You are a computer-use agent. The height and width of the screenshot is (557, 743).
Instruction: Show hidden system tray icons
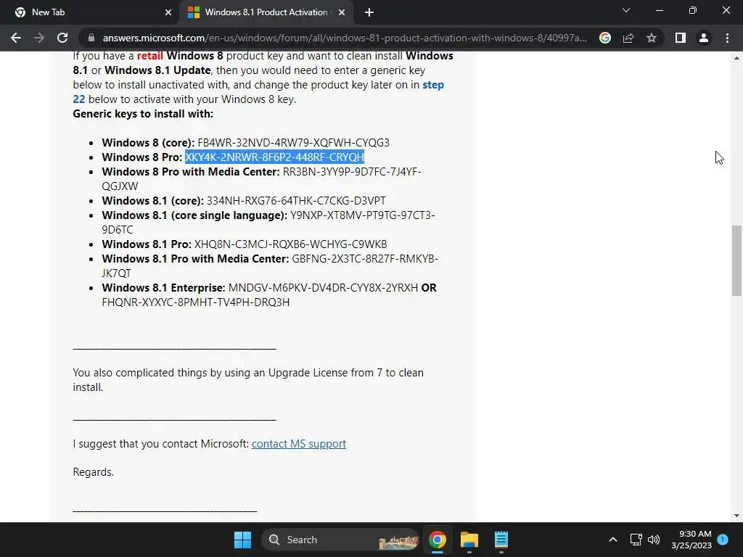pos(612,540)
